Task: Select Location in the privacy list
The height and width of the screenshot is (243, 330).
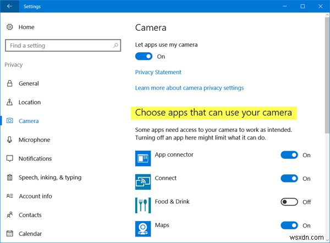Action: pos(30,102)
